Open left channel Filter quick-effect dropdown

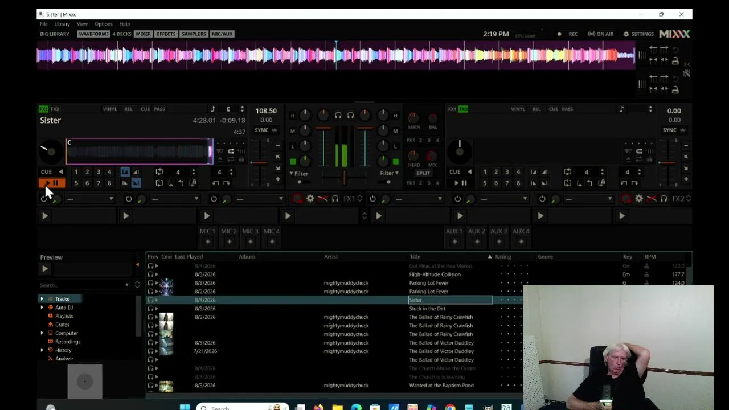pos(299,173)
